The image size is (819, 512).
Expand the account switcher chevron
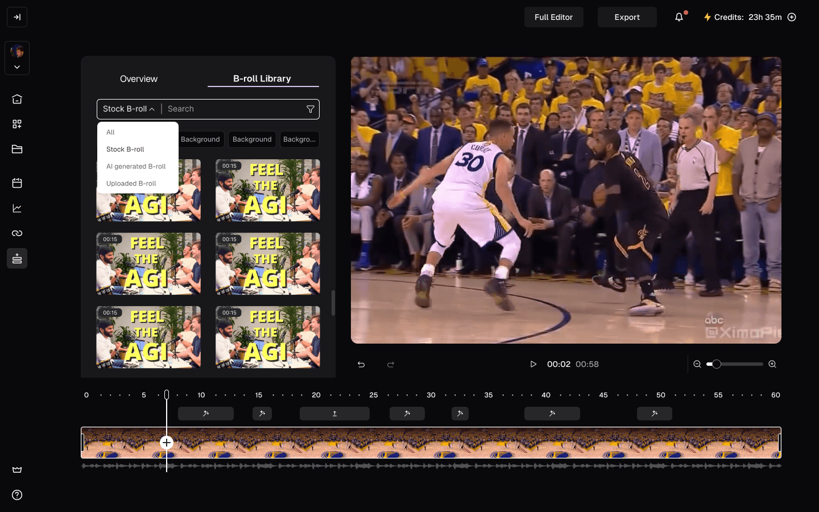coord(17,67)
